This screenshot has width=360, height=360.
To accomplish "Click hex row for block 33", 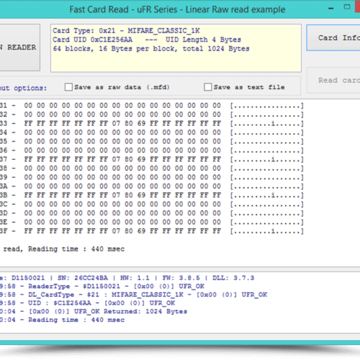I will tap(152, 124).
